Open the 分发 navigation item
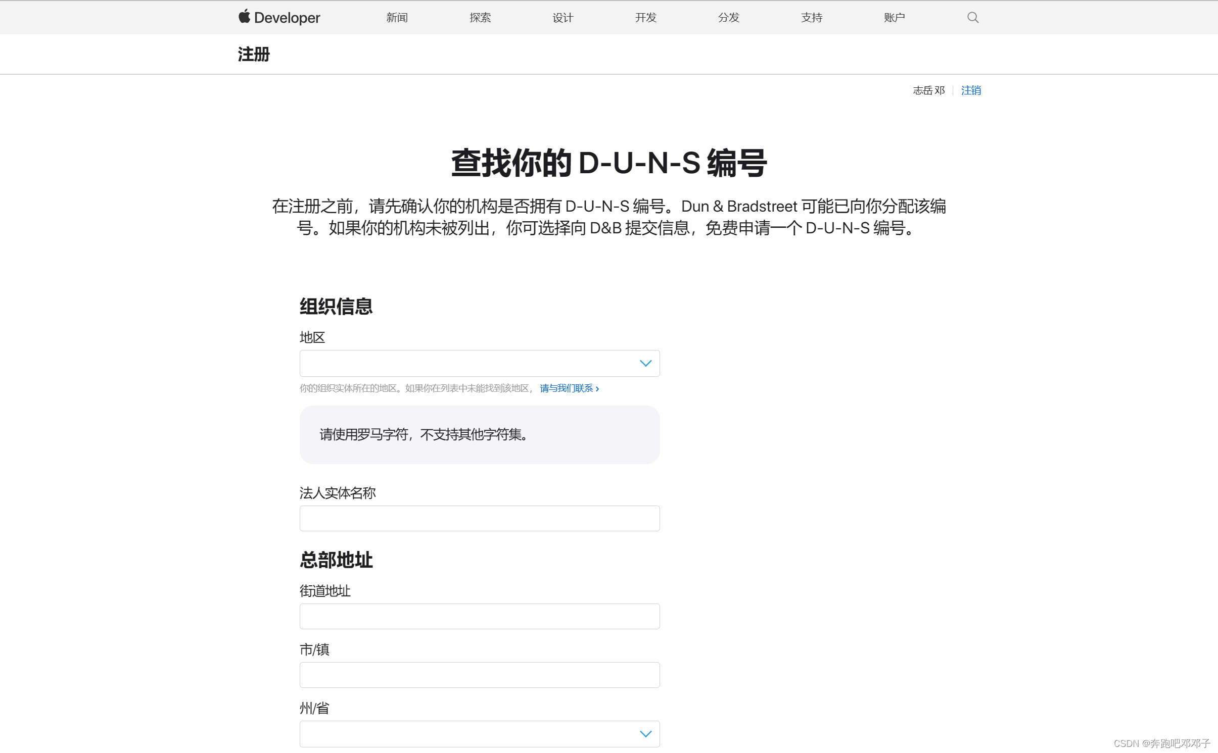This screenshot has height=753, width=1218. click(x=729, y=18)
